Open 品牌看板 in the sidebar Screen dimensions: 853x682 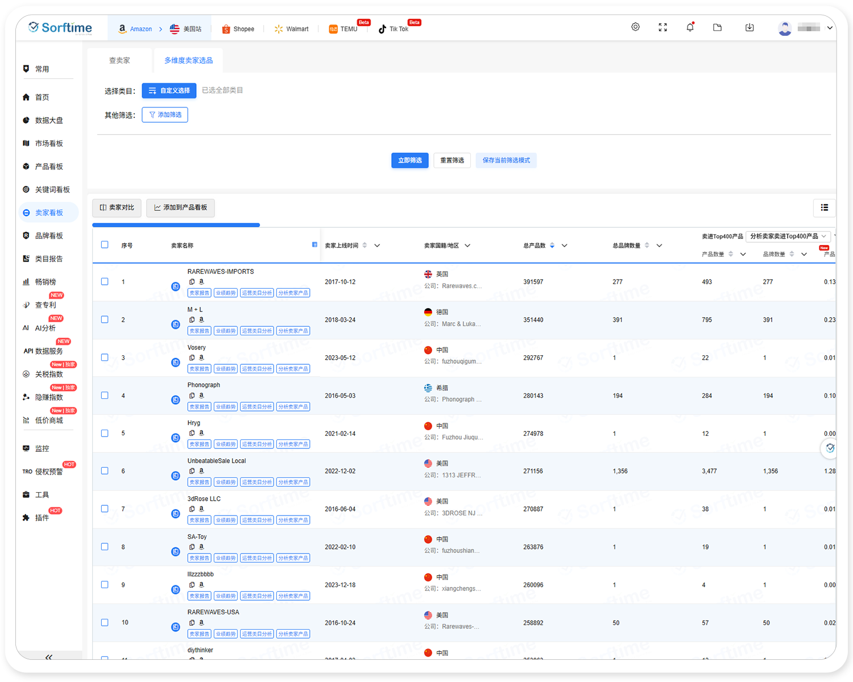click(x=49, y=236)
